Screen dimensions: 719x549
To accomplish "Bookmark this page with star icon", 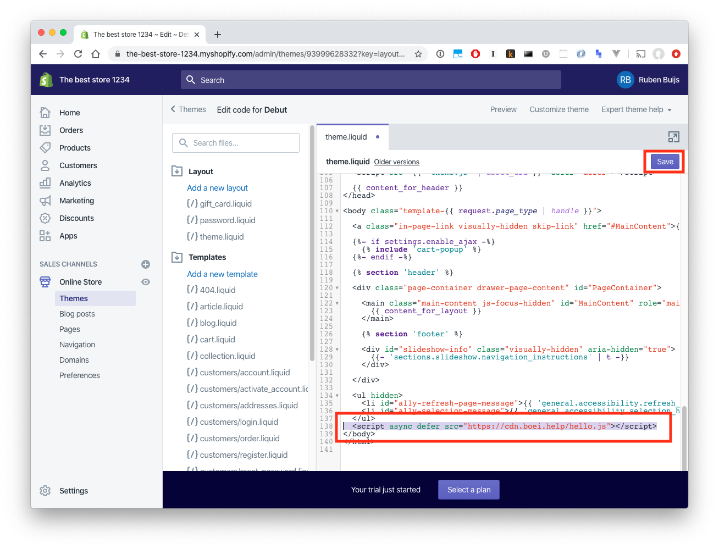I will (x=418, y=54).
